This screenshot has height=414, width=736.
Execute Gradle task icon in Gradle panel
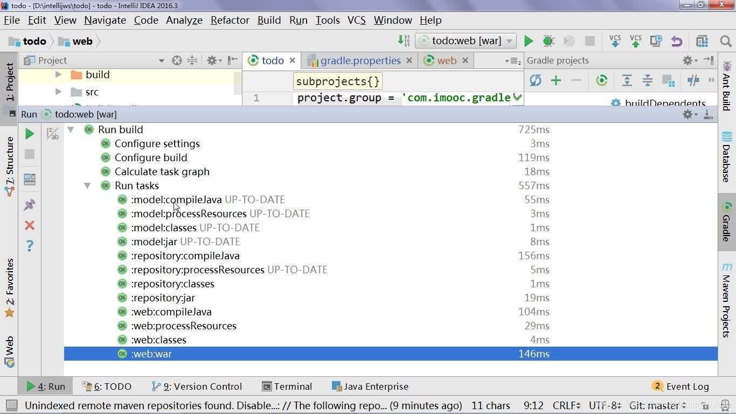click(602, 81)
